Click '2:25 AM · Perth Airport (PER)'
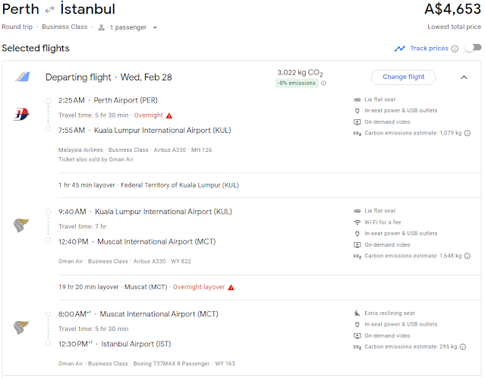Screen dimensions: 485x378 tap(108, 100)
